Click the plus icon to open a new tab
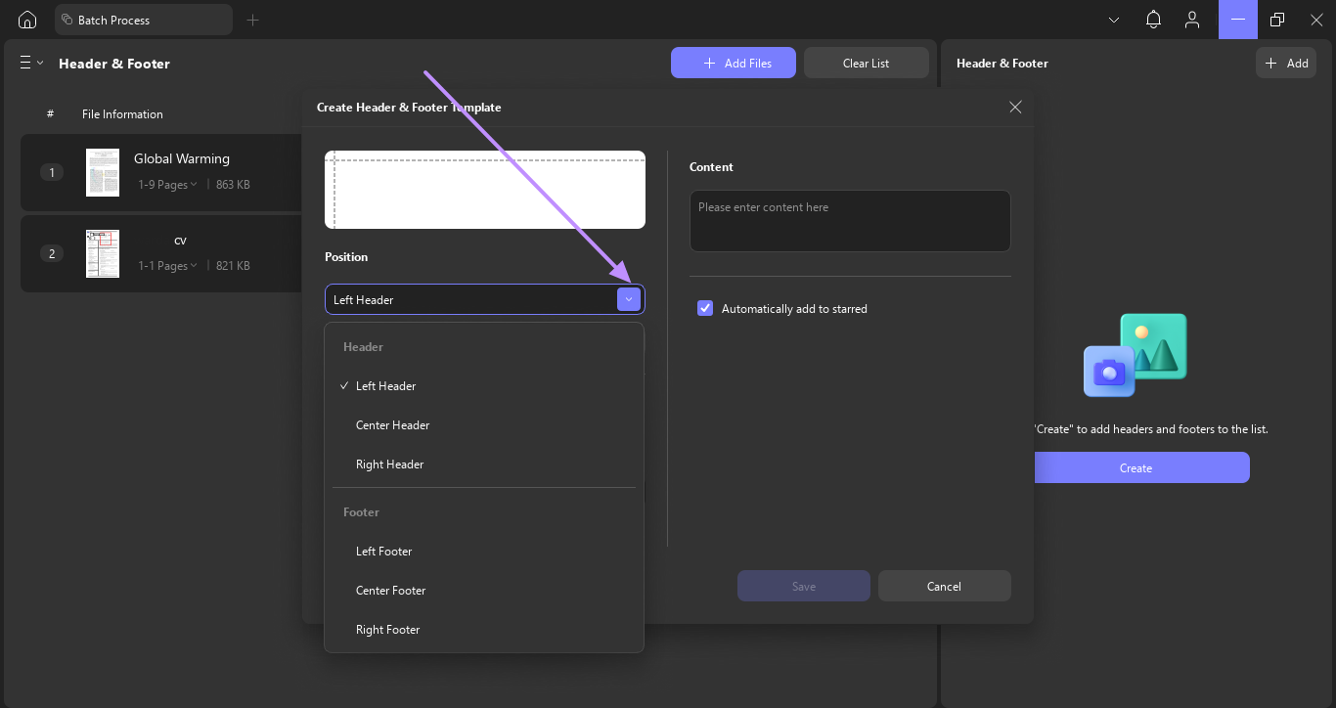This screenshot has height=708, width=1336. [252, 19]
